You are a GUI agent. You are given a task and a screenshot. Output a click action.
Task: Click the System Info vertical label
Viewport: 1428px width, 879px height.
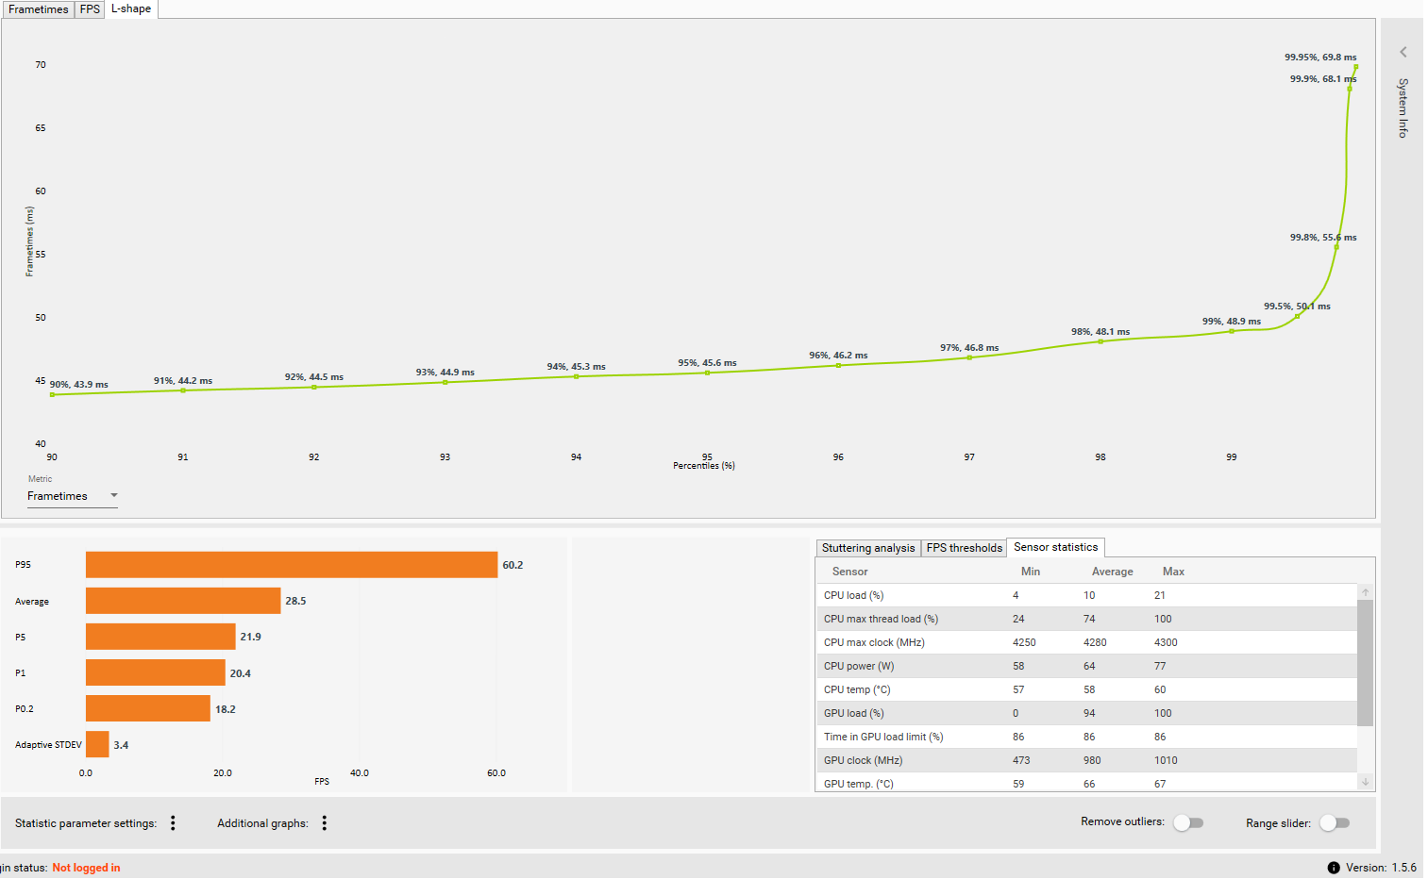coord(1403,108)
